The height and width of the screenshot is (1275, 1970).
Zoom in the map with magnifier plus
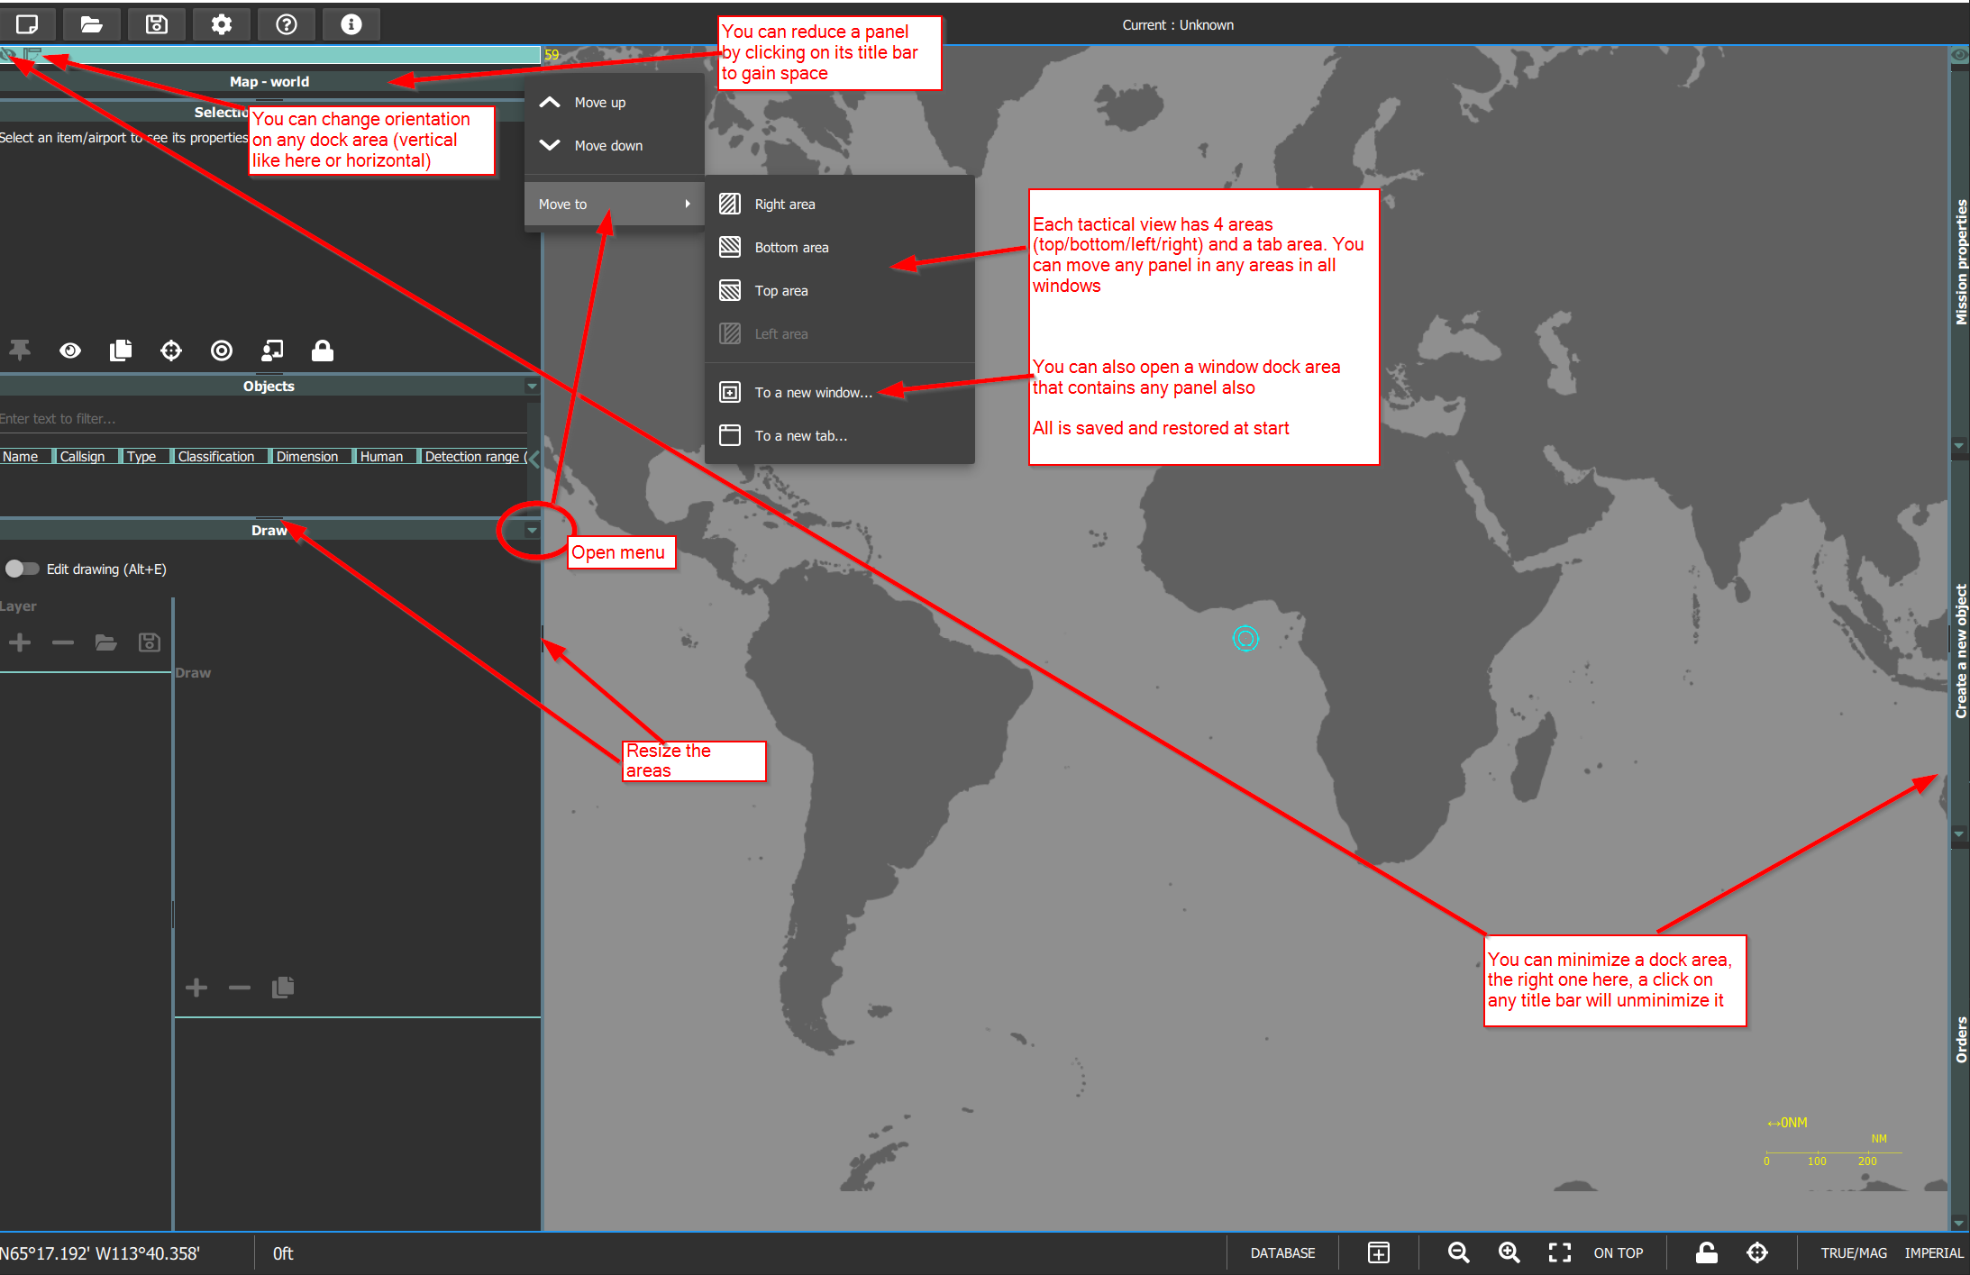tap(1509, 1253)
